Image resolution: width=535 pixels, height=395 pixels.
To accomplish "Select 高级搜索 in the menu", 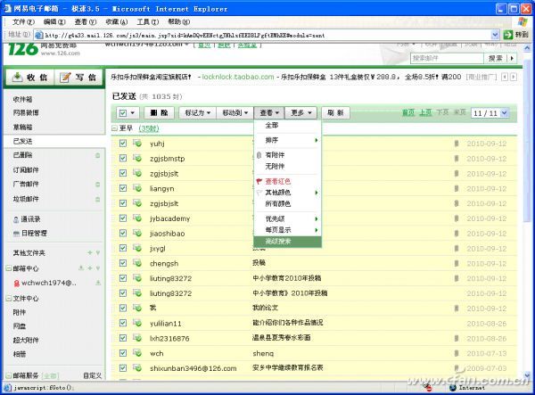I will tap(287, 241).
